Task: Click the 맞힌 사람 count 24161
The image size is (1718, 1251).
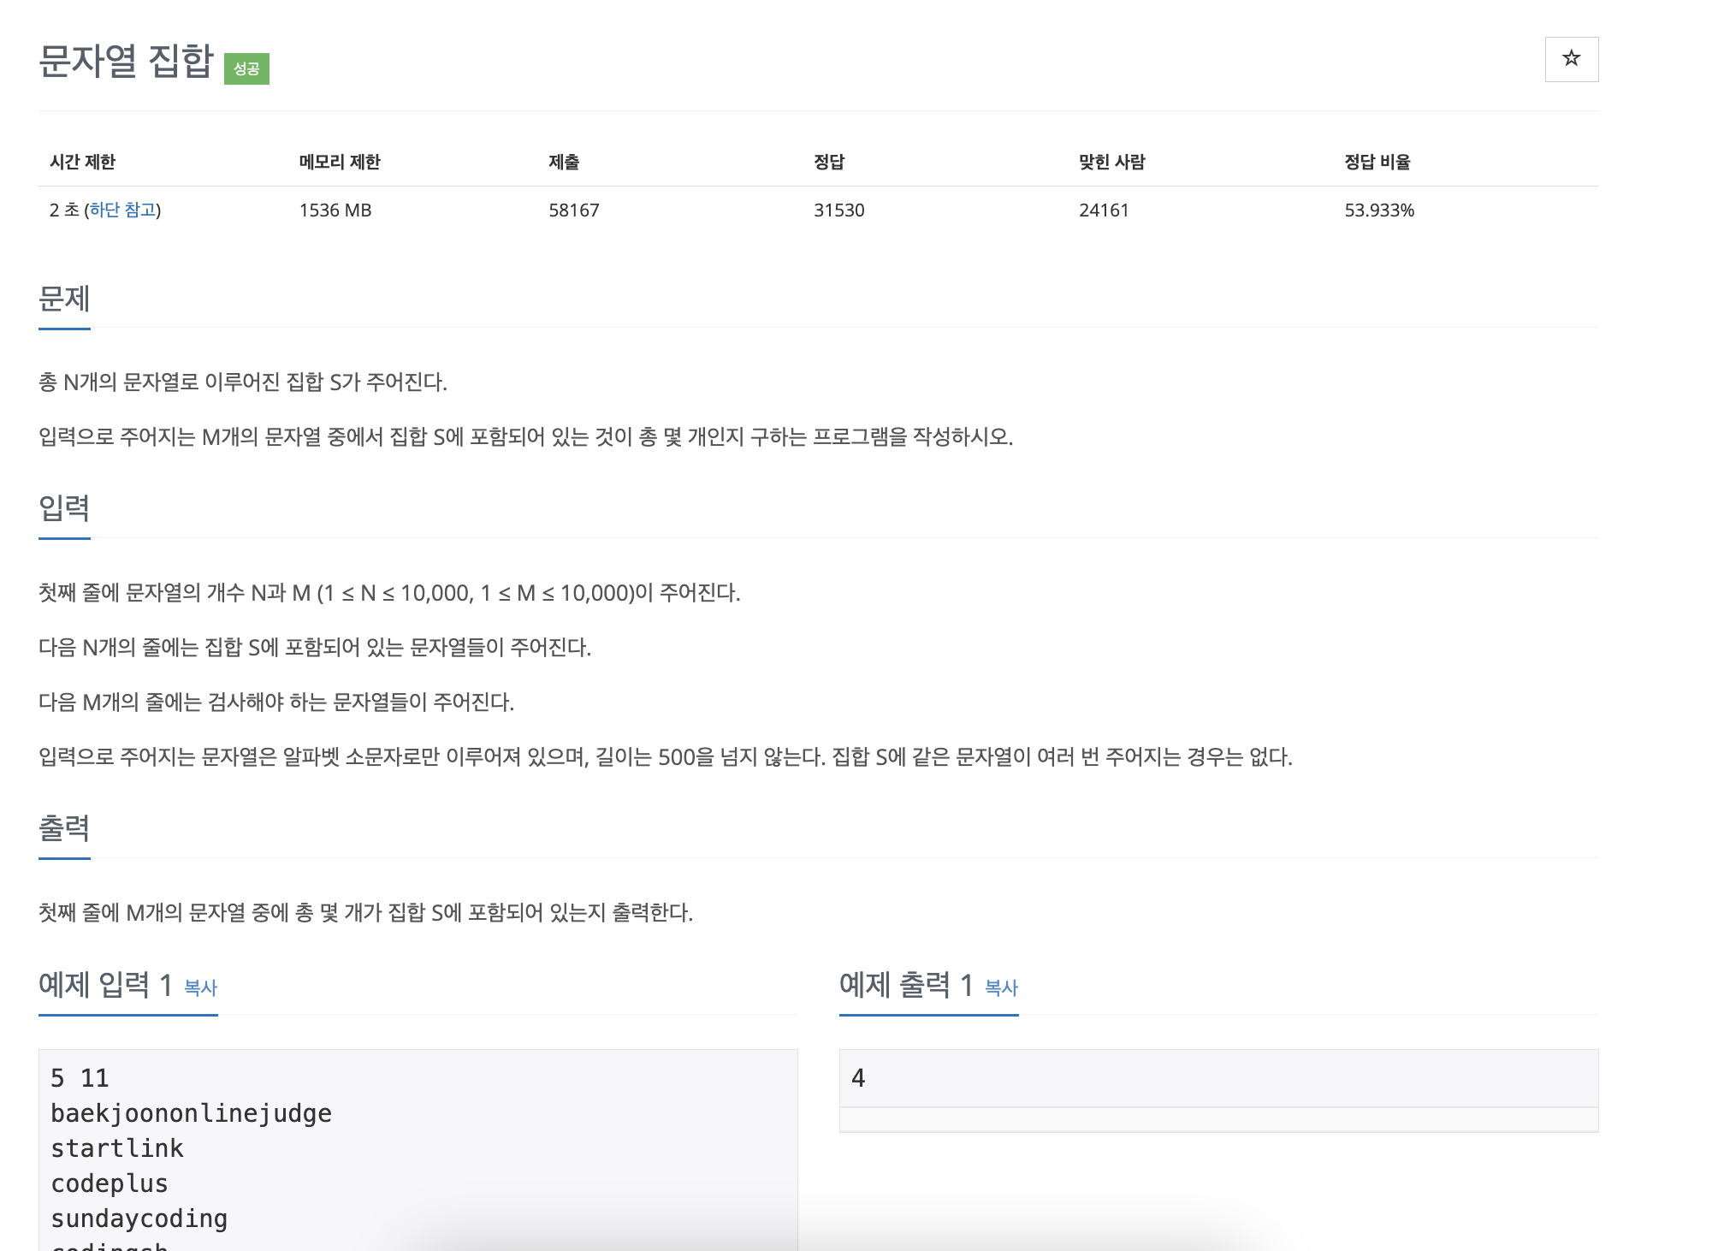Action: tap(1104, 210)
